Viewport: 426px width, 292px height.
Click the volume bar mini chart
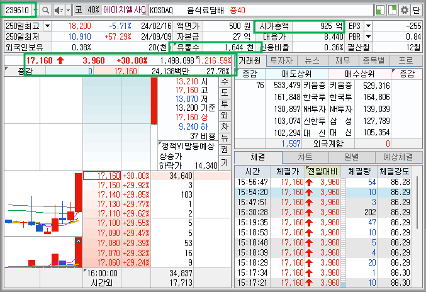pos(43,252)
